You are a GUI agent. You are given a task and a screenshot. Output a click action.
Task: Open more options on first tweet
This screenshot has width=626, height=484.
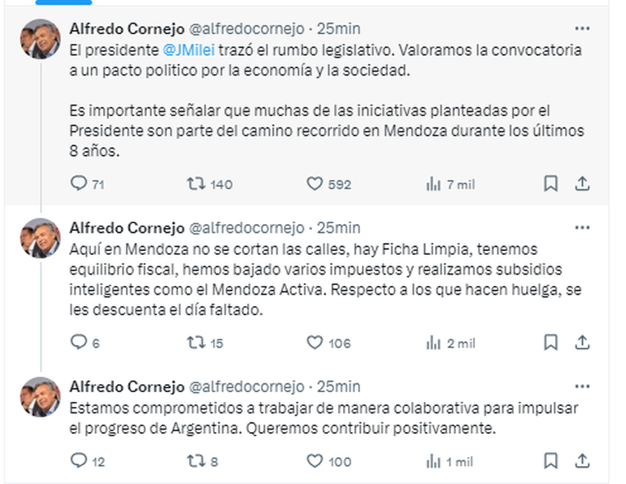click(582, 28)
